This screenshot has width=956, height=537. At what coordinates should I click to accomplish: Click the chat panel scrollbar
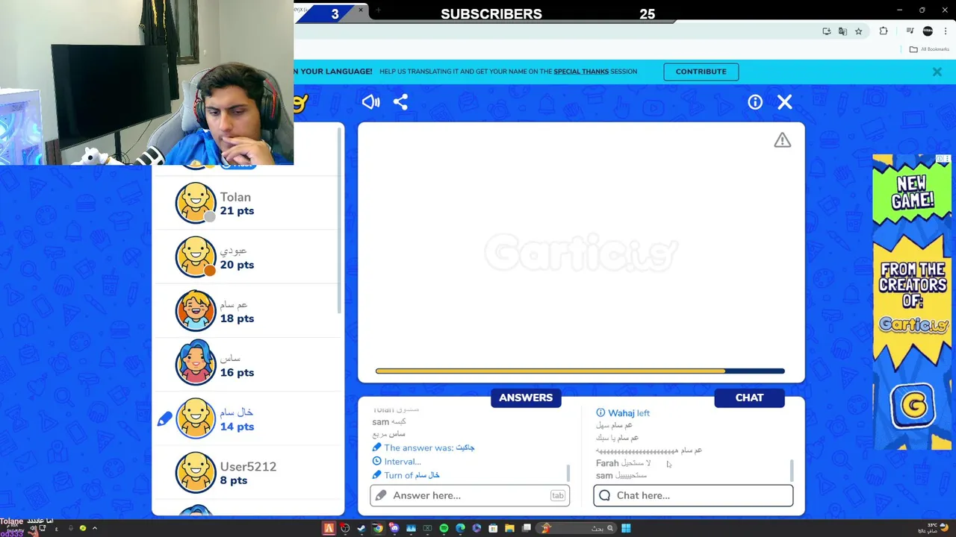coord(792,471)
